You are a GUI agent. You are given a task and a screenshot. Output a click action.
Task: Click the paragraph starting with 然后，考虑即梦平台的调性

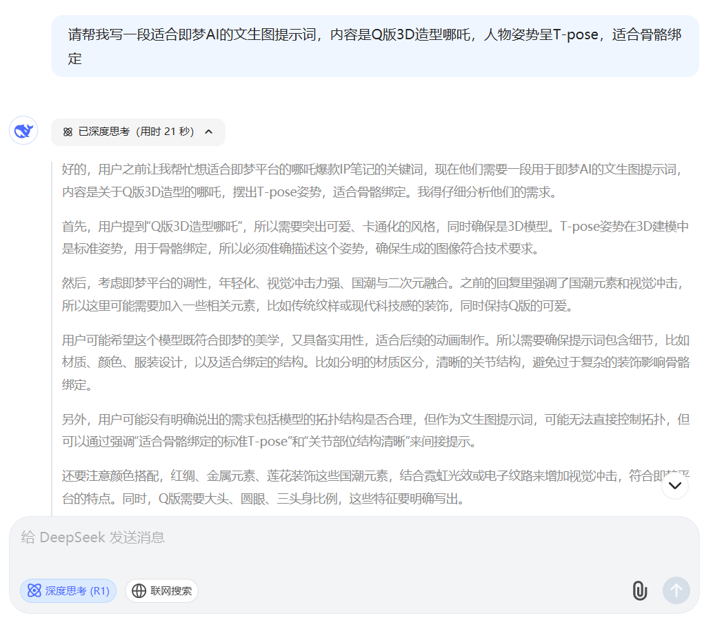click(x=374, y=294)
